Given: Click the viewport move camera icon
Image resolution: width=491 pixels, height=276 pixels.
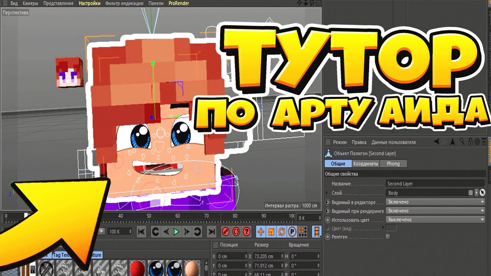Looking at the screenshot, I should coord(300,3).
